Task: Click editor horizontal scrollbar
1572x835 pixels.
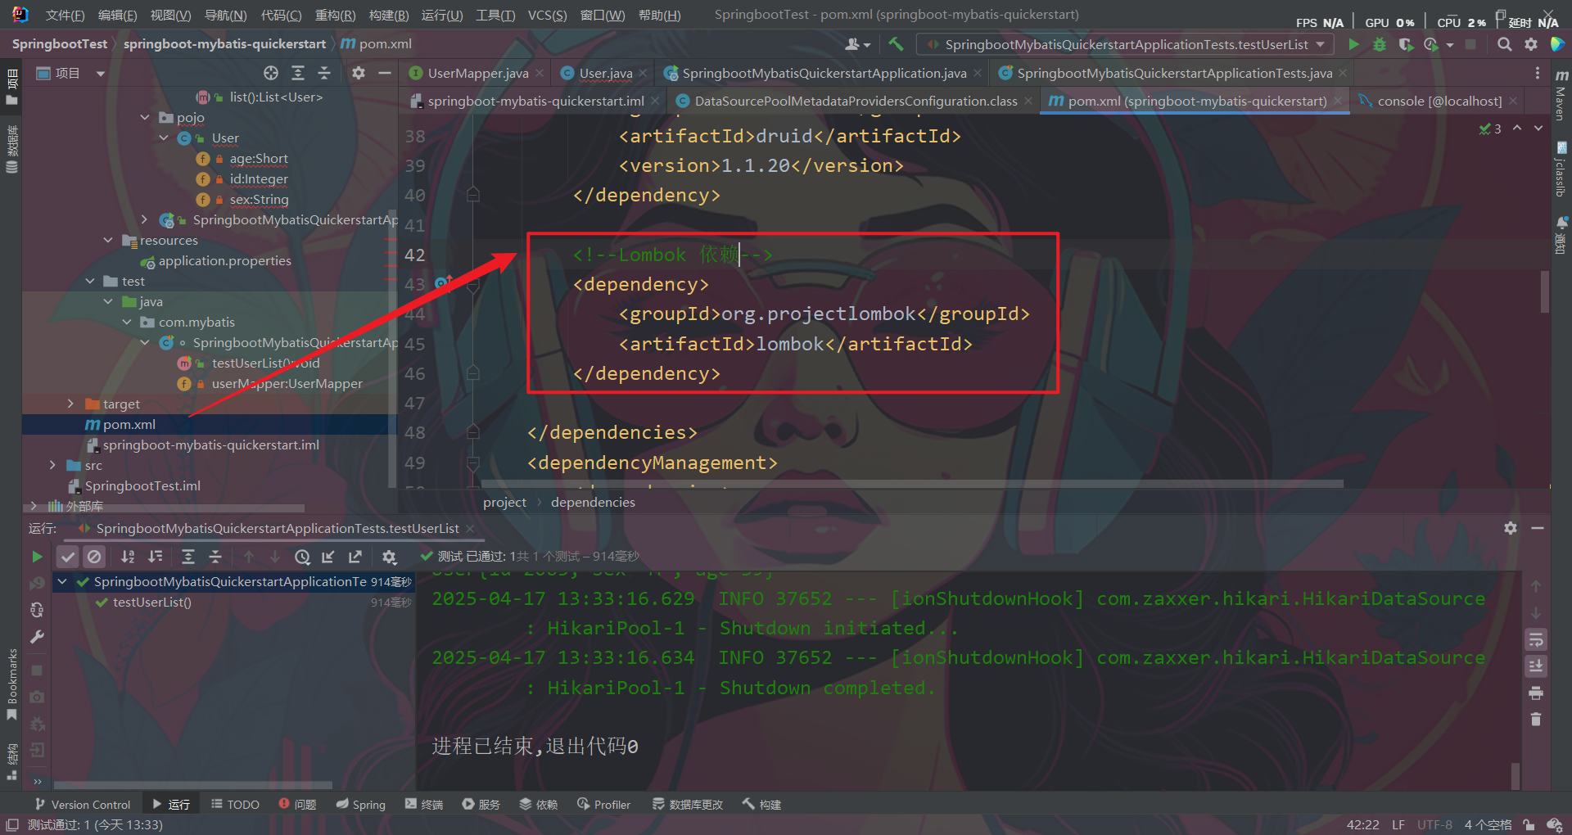Action: pos(912,485)
